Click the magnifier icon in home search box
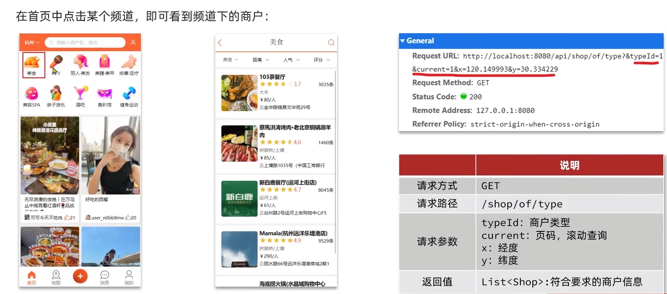 click(x=52, y=42)
